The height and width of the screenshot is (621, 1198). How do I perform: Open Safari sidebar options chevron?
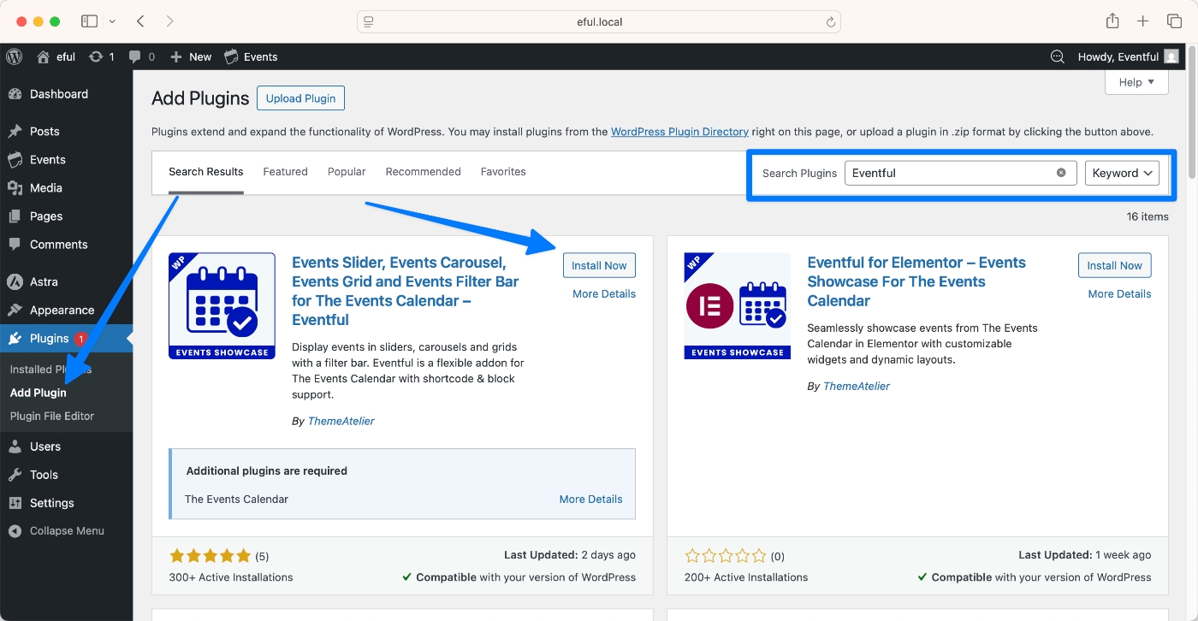click(x=112, y=21)
